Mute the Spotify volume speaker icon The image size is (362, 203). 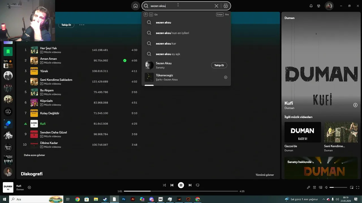(326, 187)
